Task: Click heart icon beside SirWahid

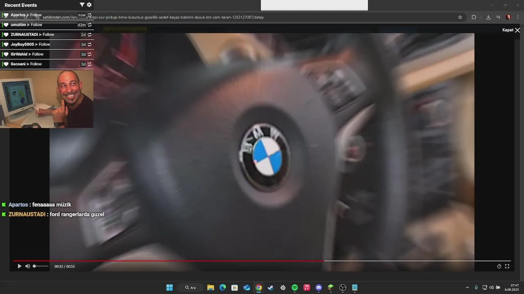Action: (6, 54)
